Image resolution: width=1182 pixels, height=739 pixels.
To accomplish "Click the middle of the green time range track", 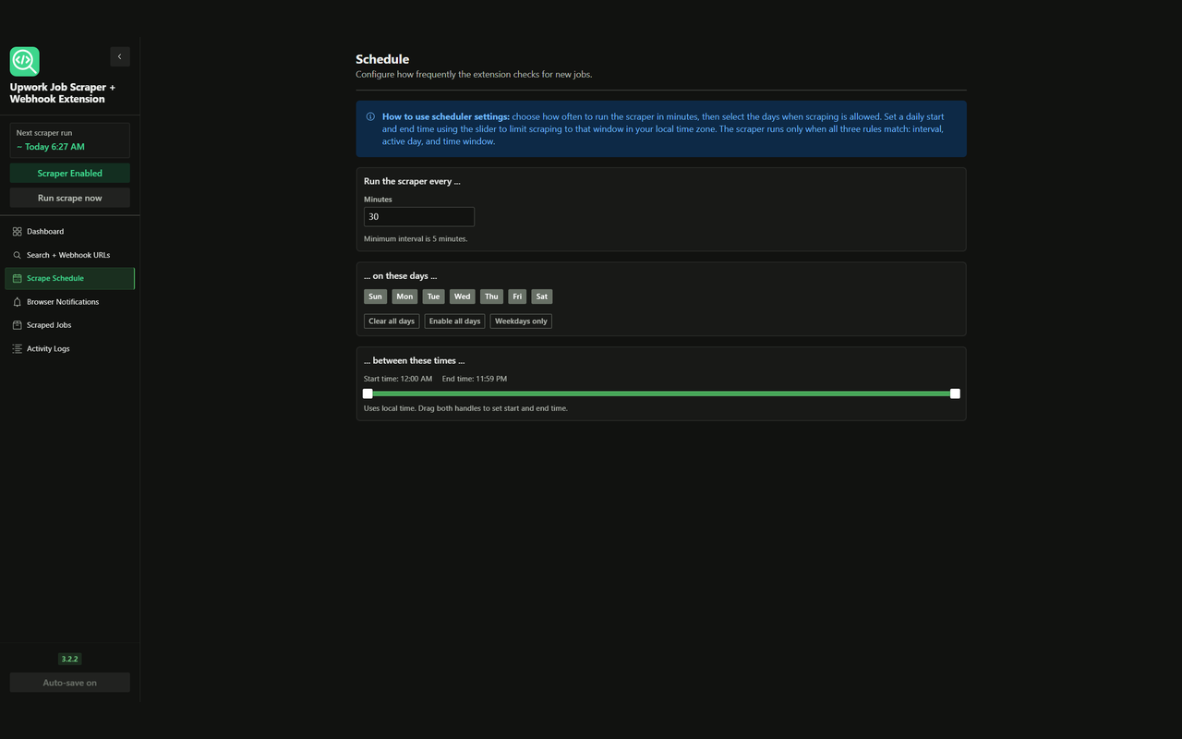I will tap(661, 394).
